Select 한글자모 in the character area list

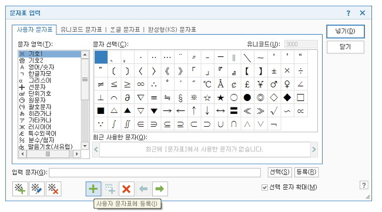pos(50,74)
